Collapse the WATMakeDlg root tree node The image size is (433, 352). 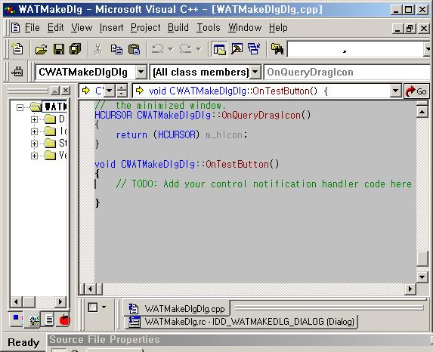[x=20, y=107]
